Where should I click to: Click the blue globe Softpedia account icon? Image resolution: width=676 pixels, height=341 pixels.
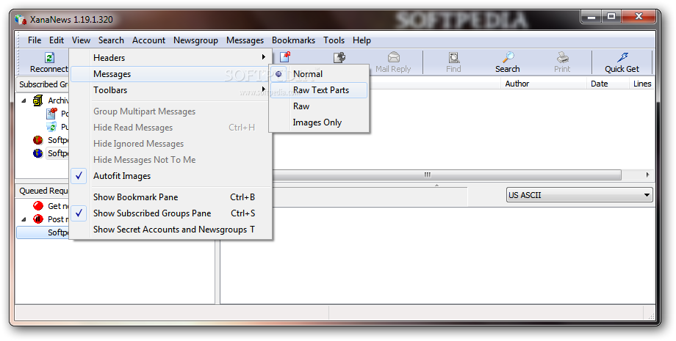click(x=38, y=153)
